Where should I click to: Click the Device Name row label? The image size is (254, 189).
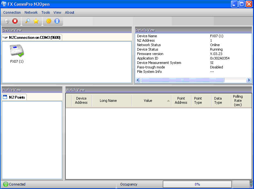(147, 36)
